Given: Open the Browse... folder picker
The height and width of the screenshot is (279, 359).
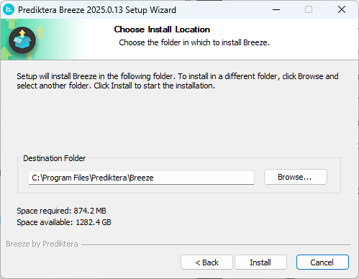Looking at the screenshot, I should tap(296, 177).
